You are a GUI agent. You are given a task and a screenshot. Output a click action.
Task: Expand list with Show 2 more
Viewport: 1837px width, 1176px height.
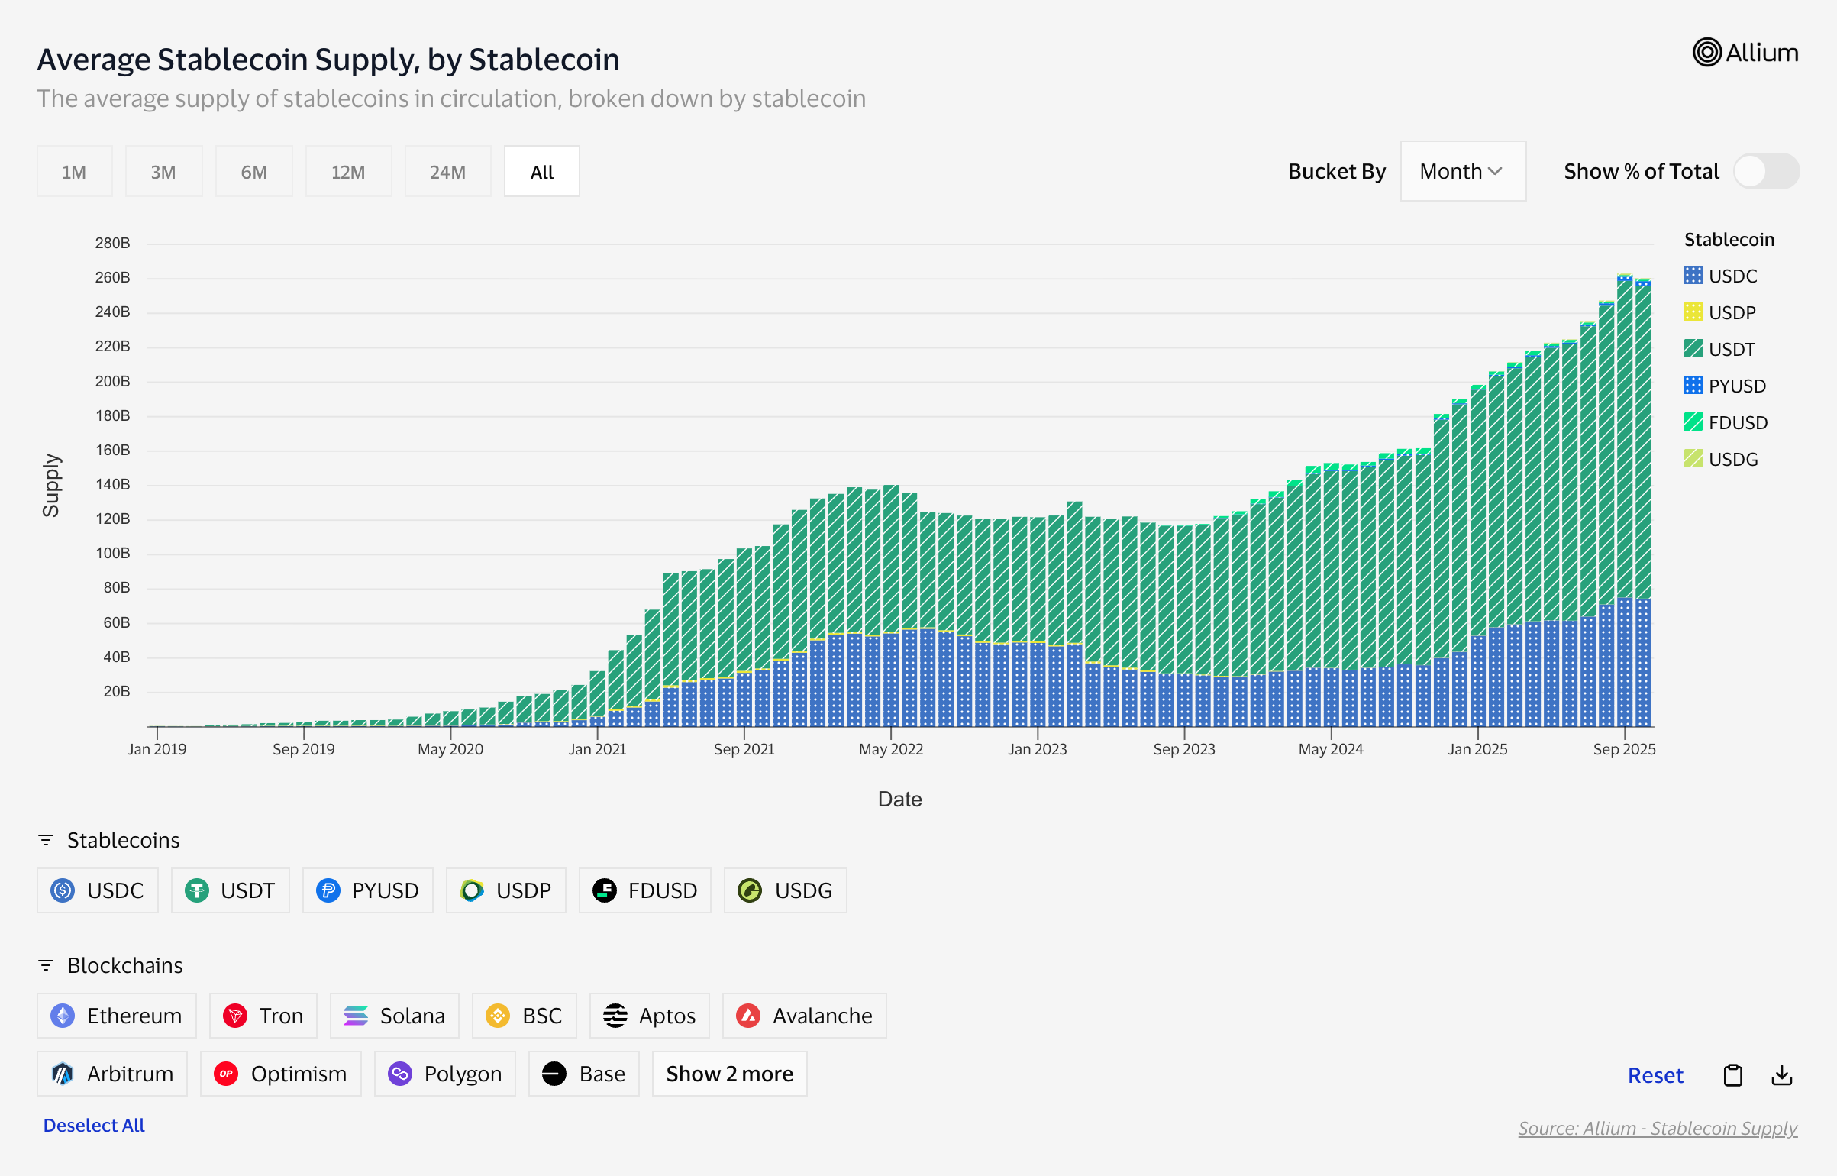point(729,1074)
